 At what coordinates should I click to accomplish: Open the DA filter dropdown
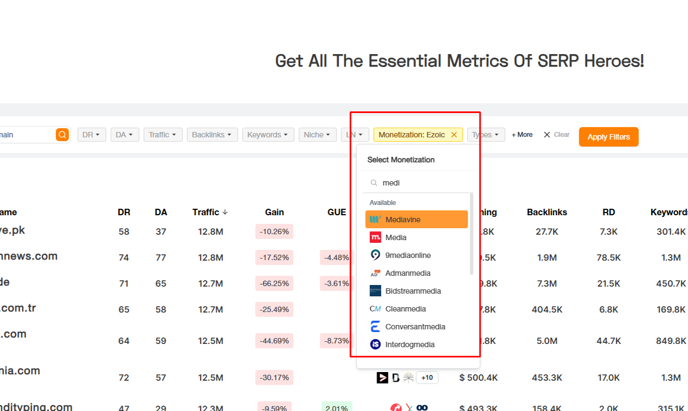click(125, 135)
